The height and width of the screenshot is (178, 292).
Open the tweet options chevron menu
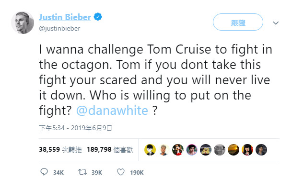(276, 23)
